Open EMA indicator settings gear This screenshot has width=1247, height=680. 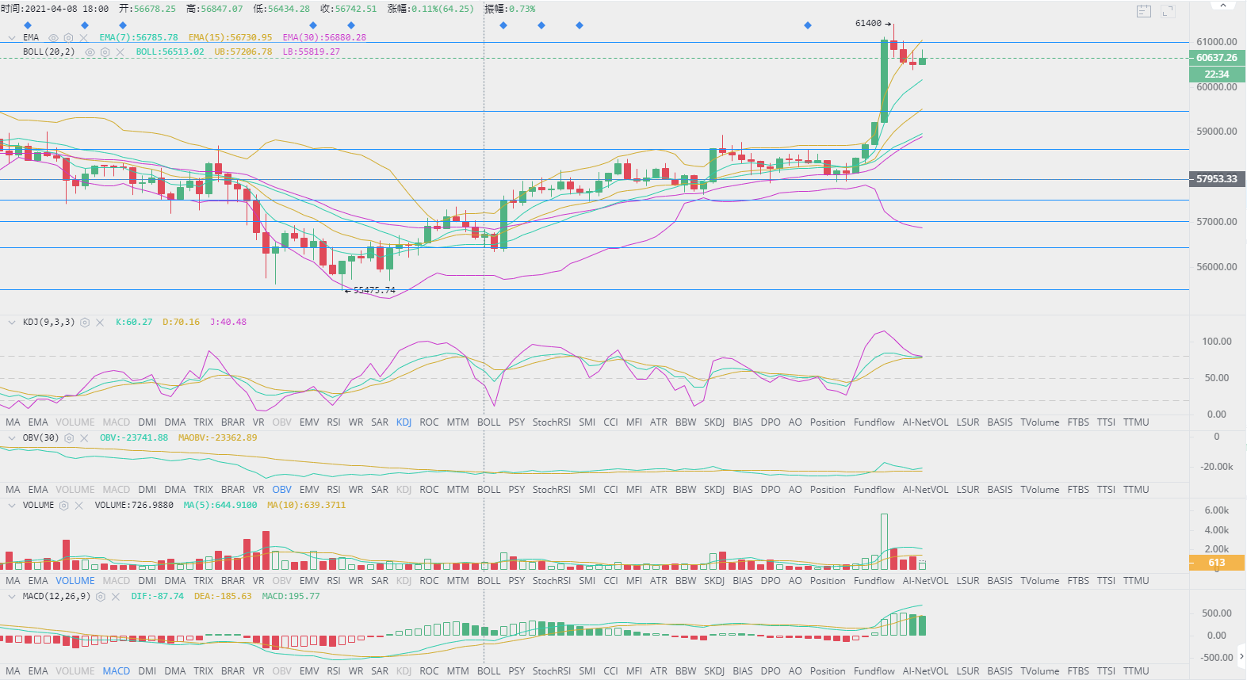pos(68,38)
